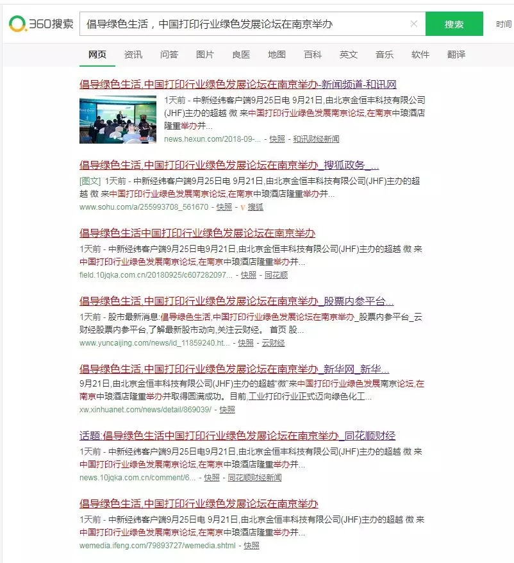Click the orange V verified icon beside 搜狐
Screen dimensions: 514x563
(243, 207)
